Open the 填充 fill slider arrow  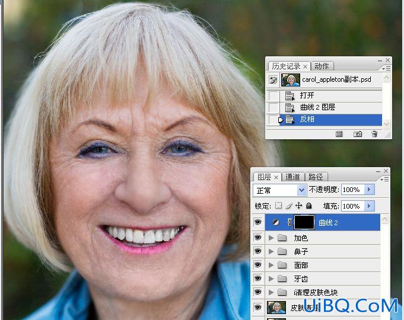coord(369,206)
